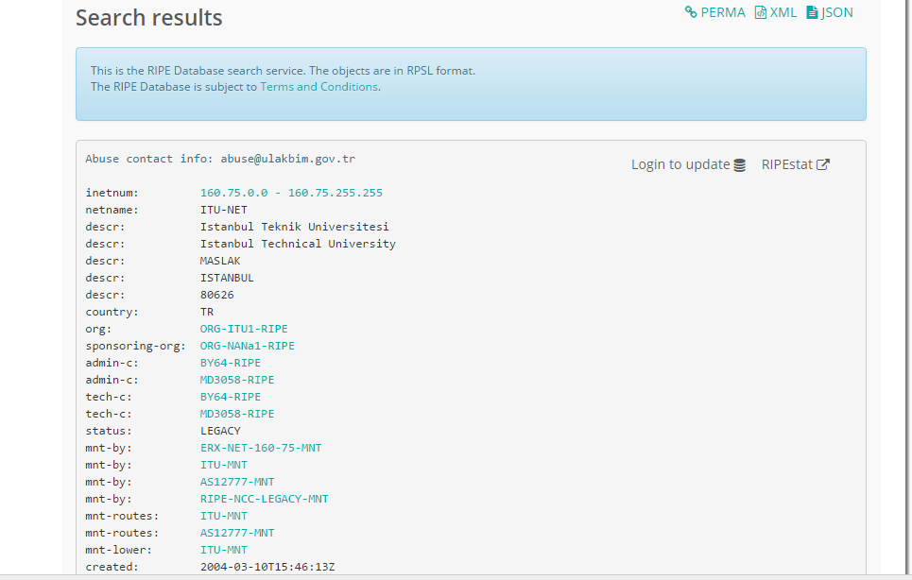Click descr value ISTANBUL
The image size is (912, 580).
[227, 278]
